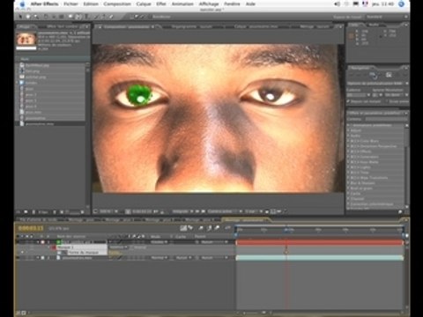Open layer 2 Normal blending mode dropdown
Image resolution: width=423 pixels, height=317 pixels.
point(160,258)
